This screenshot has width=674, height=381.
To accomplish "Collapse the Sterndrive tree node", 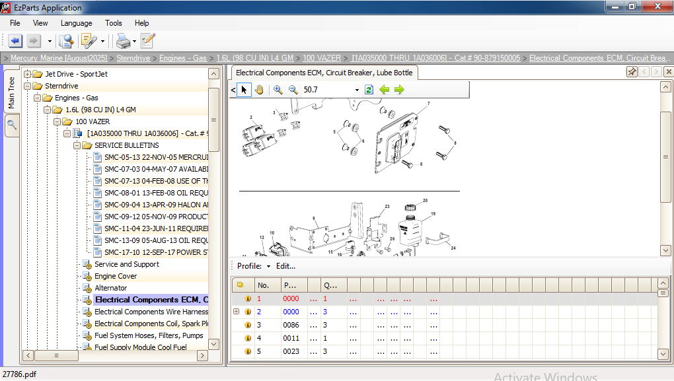I will click(28, 86).
